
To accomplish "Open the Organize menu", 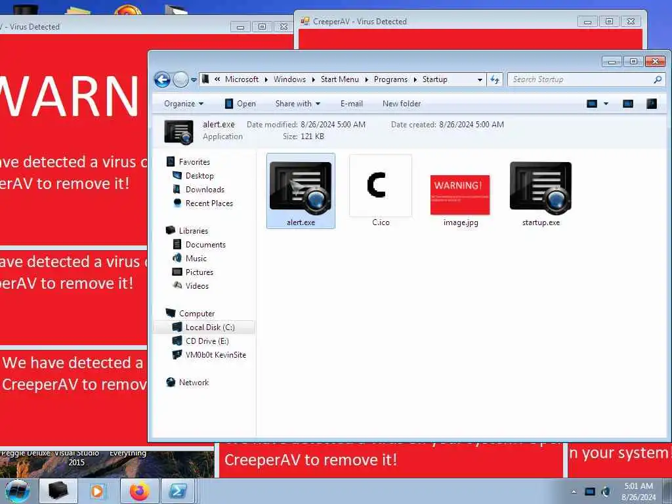I will 184,104.
